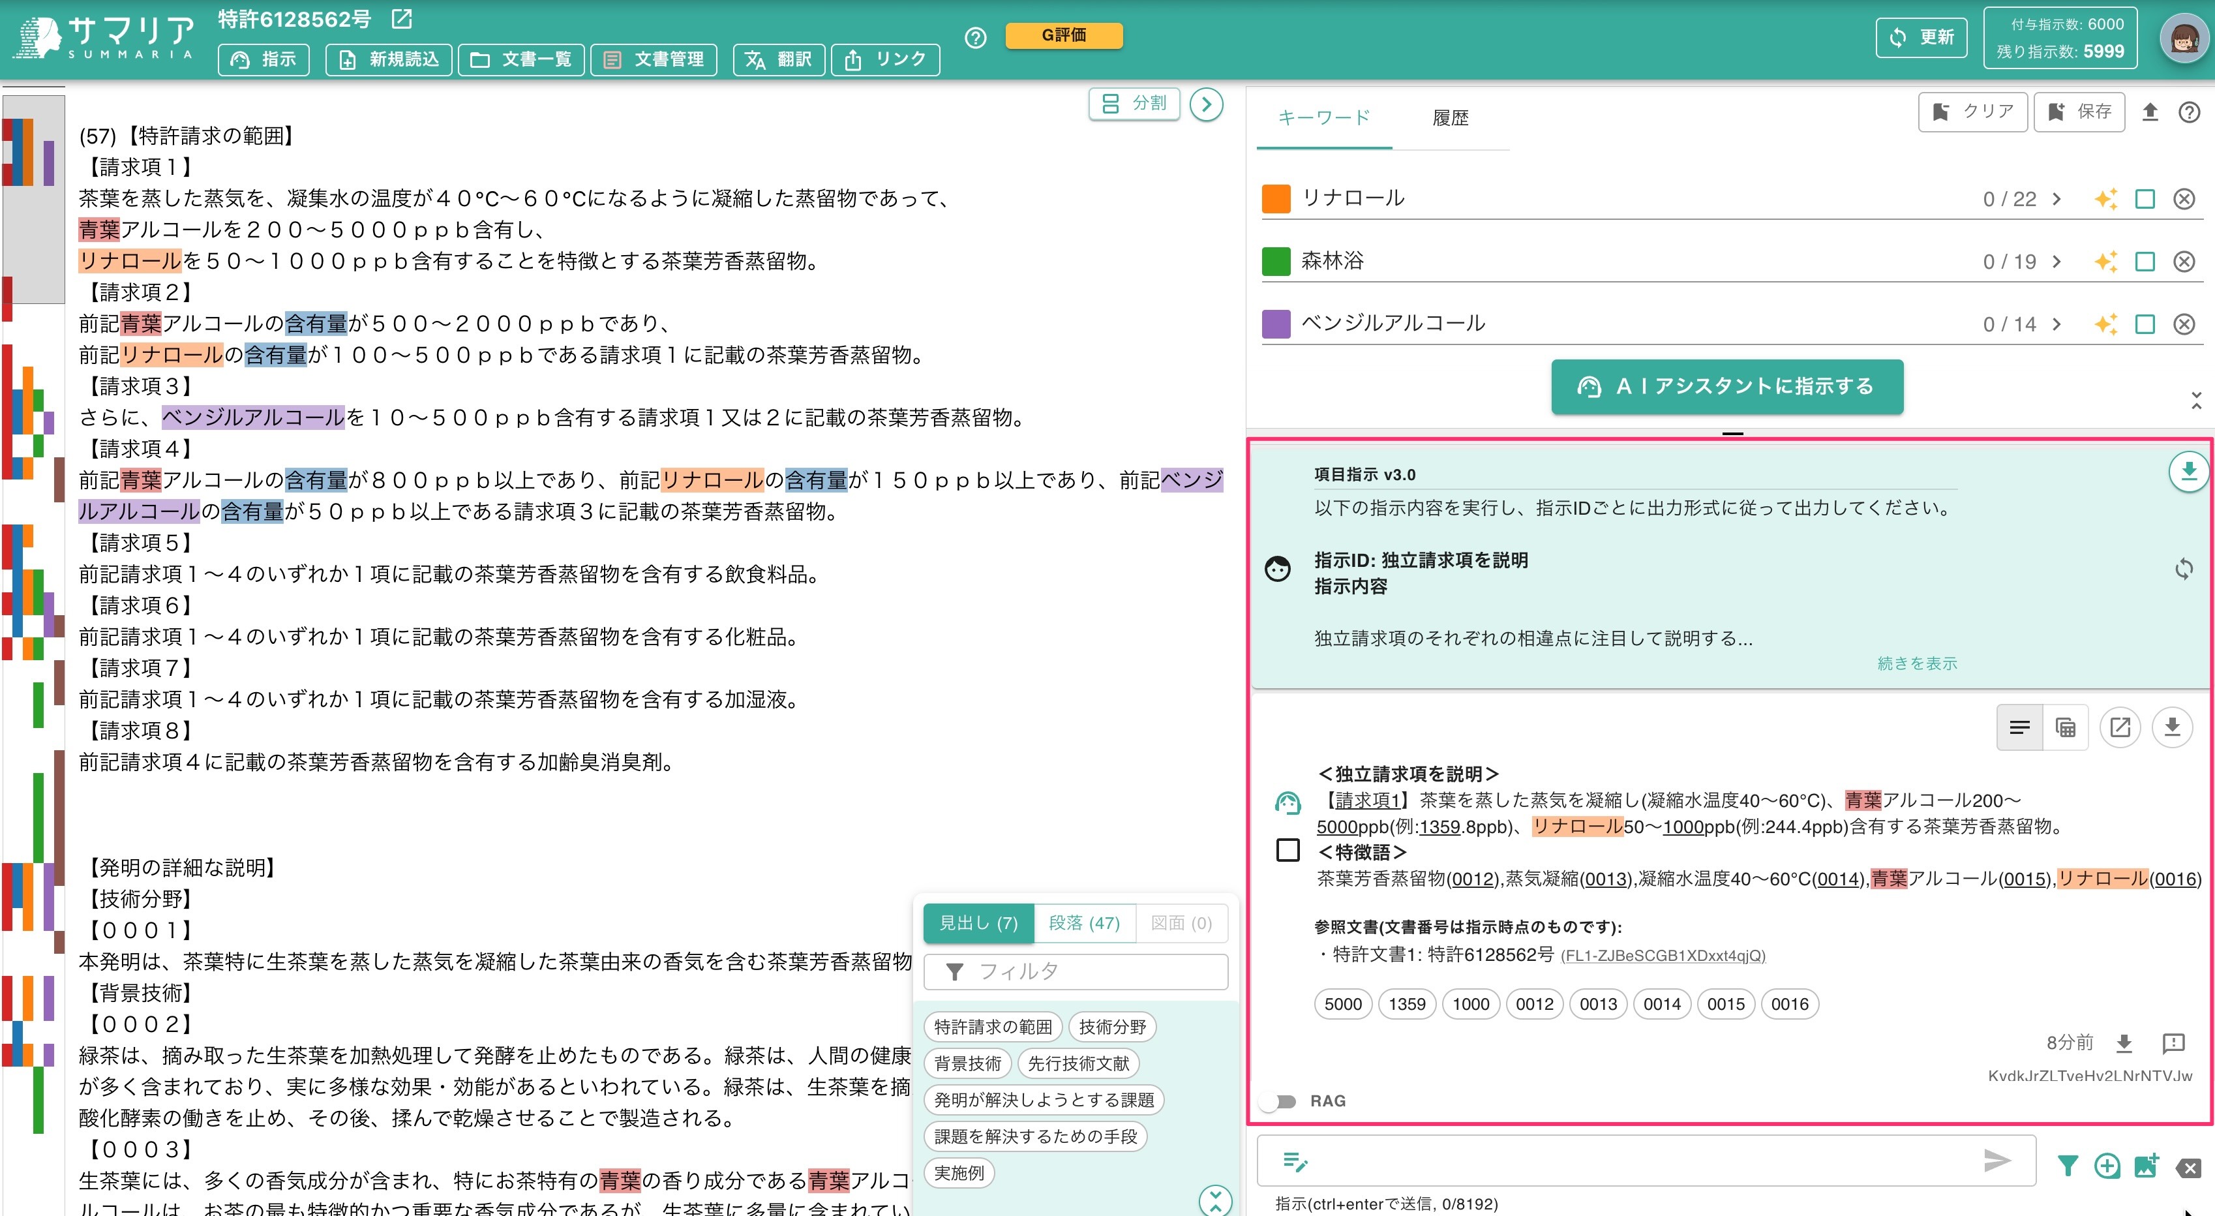Viewport: 2215px width, 1216px height.
Task: Click AI sparkle icon for リナロール
Action: click(x=2105, y=200)
